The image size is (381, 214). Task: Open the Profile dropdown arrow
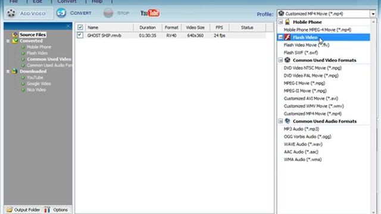373,14
